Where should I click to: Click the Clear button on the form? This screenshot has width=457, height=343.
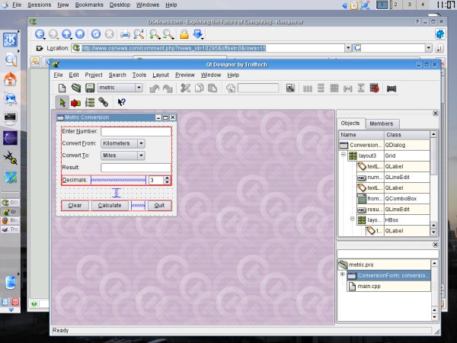coord(75,205)
